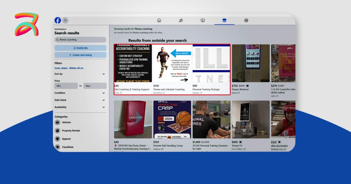Click 'CENTURY Red Body Shield' listing title

133,147
